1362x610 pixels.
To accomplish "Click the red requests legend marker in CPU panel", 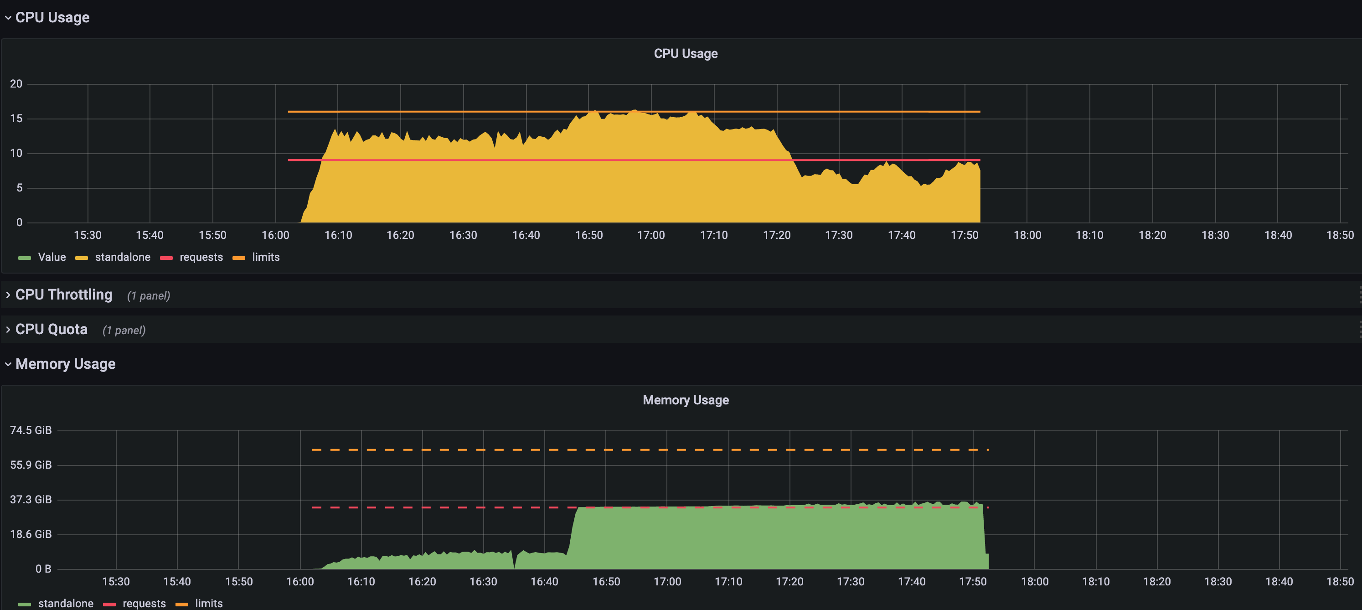I will tap(167, 258).
